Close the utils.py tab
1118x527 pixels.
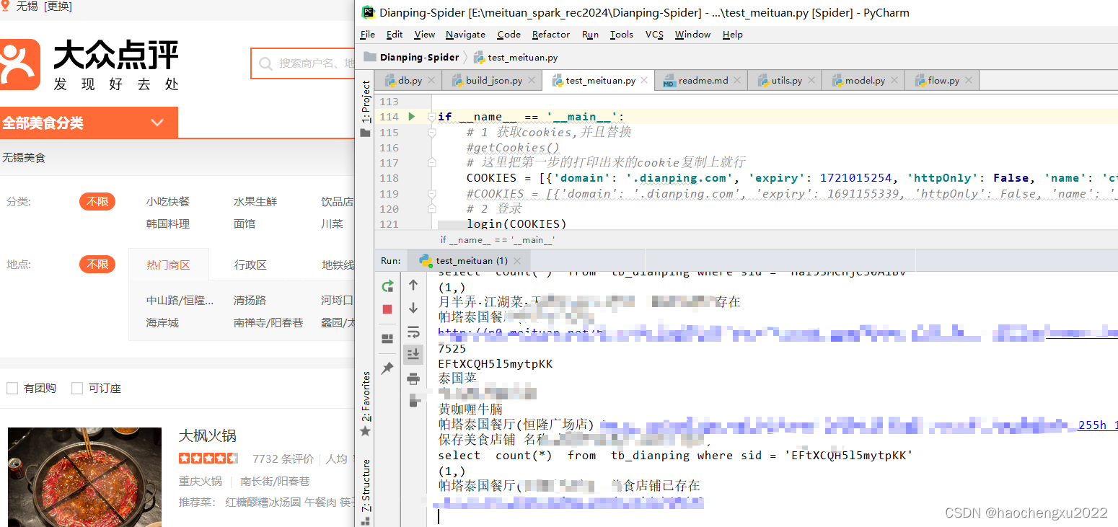(811, 81)
